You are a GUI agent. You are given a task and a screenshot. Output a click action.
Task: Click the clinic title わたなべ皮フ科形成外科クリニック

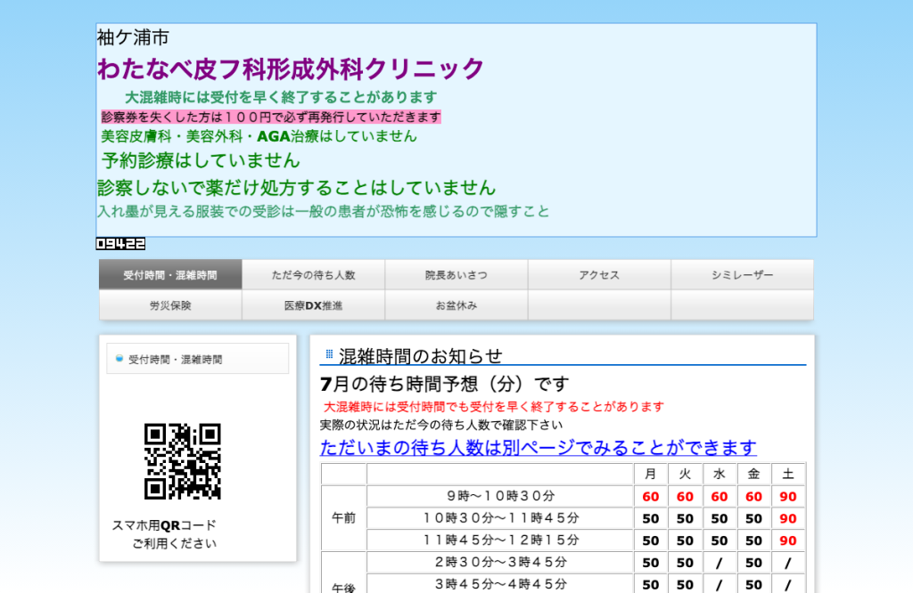tap(291, 69)
